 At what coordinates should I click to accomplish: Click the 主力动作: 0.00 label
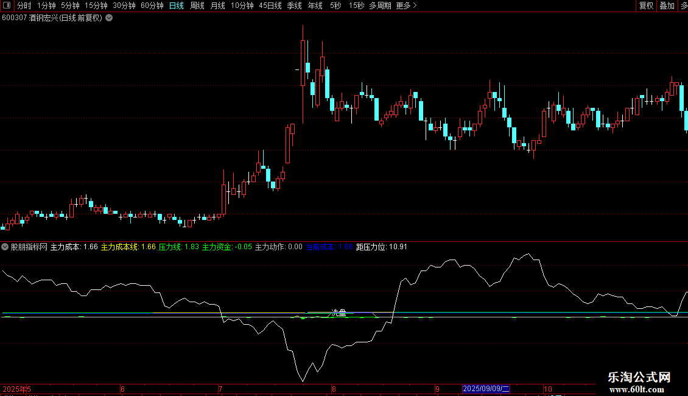[x=279, y=247]
